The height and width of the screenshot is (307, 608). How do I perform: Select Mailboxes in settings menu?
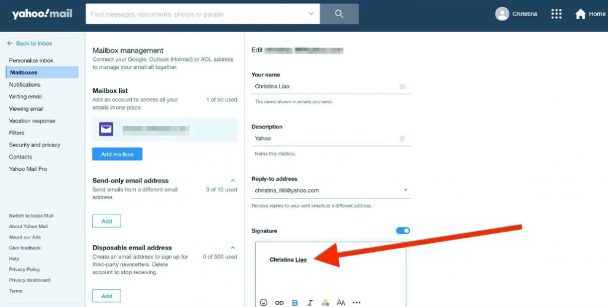tap(42, 72)
